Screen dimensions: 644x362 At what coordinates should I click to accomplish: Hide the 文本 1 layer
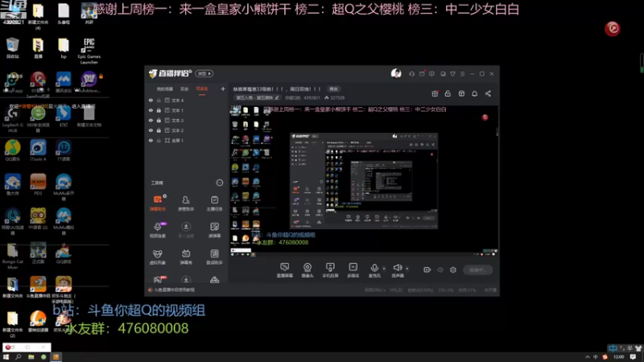pos(151,110)
